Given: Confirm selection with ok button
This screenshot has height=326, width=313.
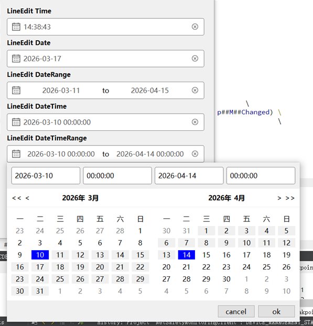Looking at the screenshot, I should point(276,311).
